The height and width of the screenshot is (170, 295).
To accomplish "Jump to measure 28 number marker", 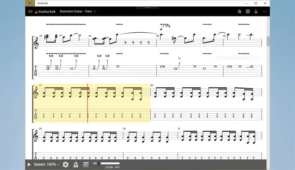I will coord(152,85).
